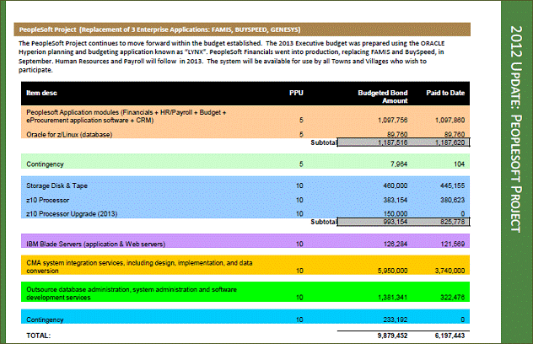Select the 'z10 Processor' row label
The image size is (533, 344).
tap(47, 200)
